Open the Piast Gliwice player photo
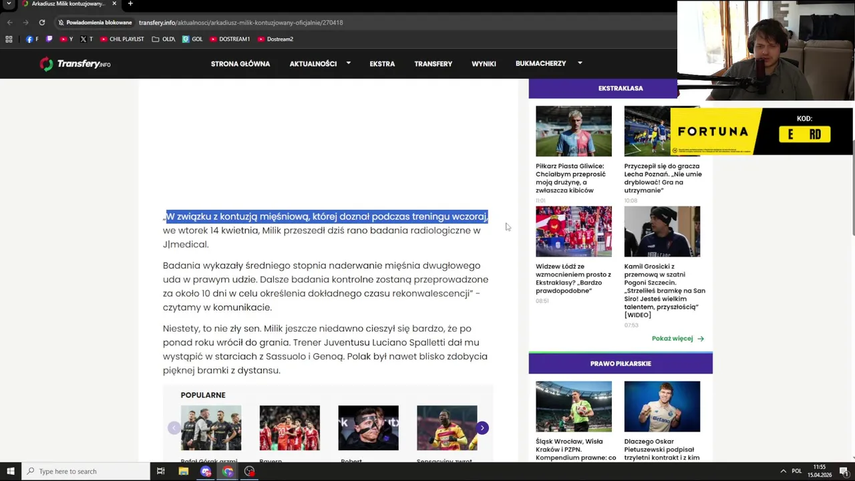 point(574,131)
